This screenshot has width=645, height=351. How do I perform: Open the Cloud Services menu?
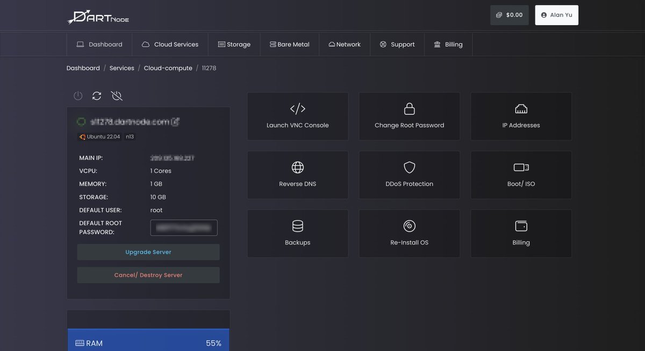[x=170, y=44]
